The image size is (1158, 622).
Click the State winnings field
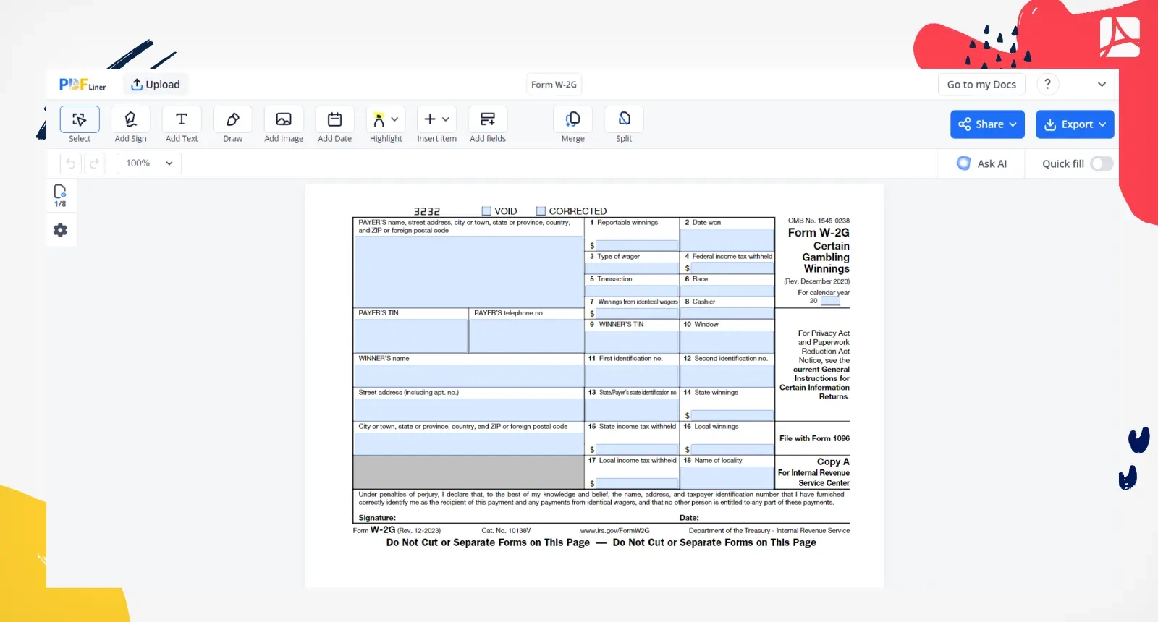[x=732, y=416]
